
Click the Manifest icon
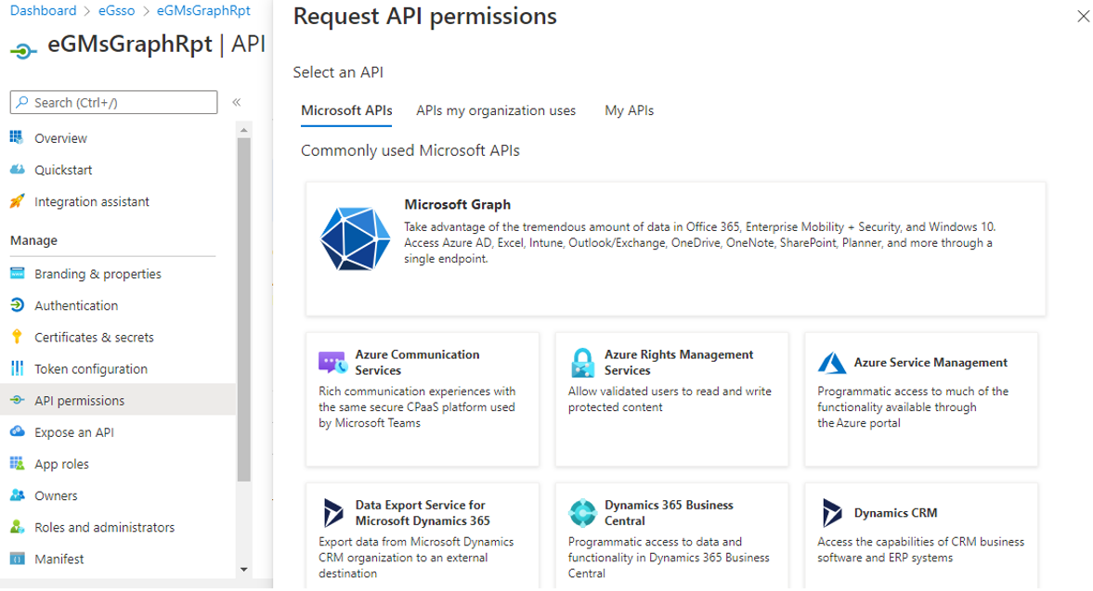click(17, 559)
